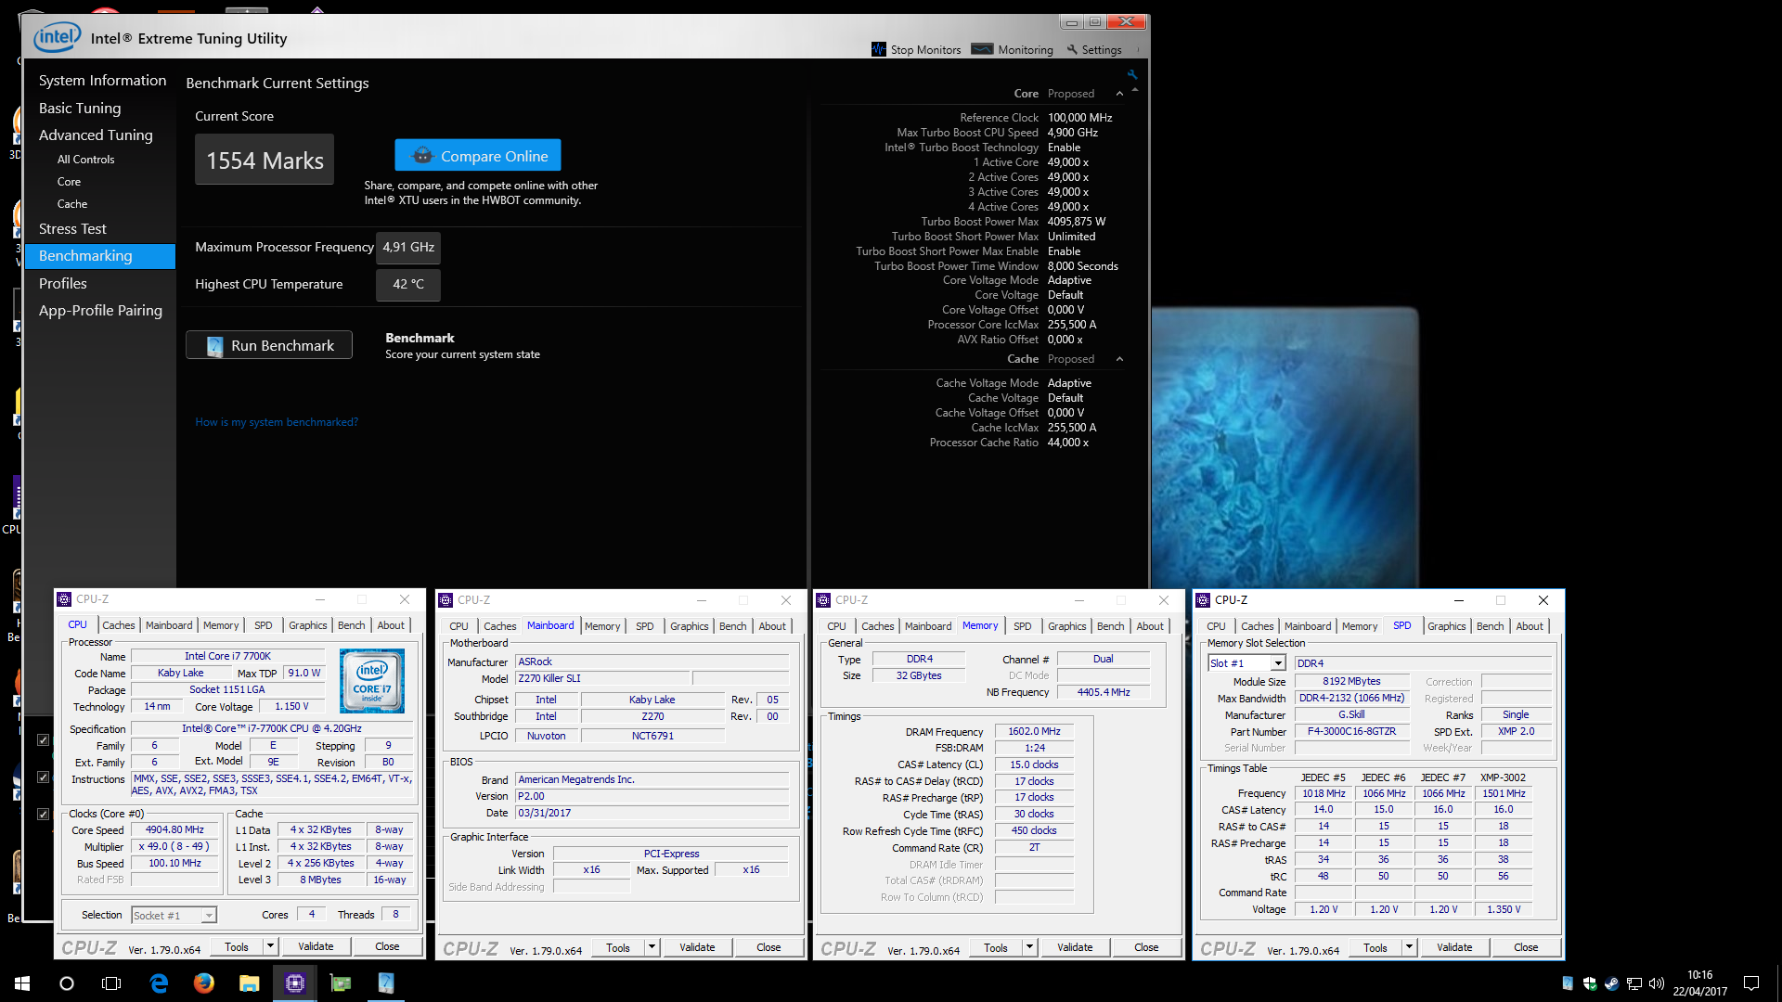Open Profiles in XTU sidebar
Image resolution: width=1782 pixels, height=1002 pixels.
tap(63, 284)
